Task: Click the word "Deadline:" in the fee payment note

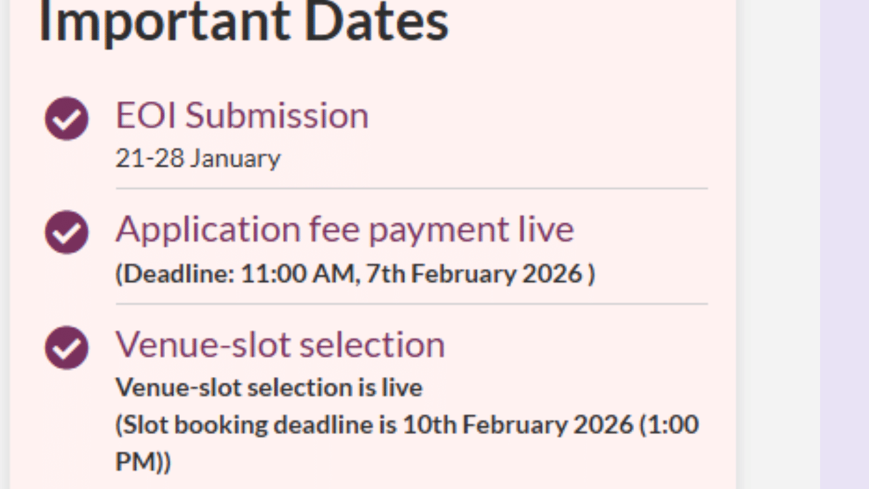Action: point(179,274)
